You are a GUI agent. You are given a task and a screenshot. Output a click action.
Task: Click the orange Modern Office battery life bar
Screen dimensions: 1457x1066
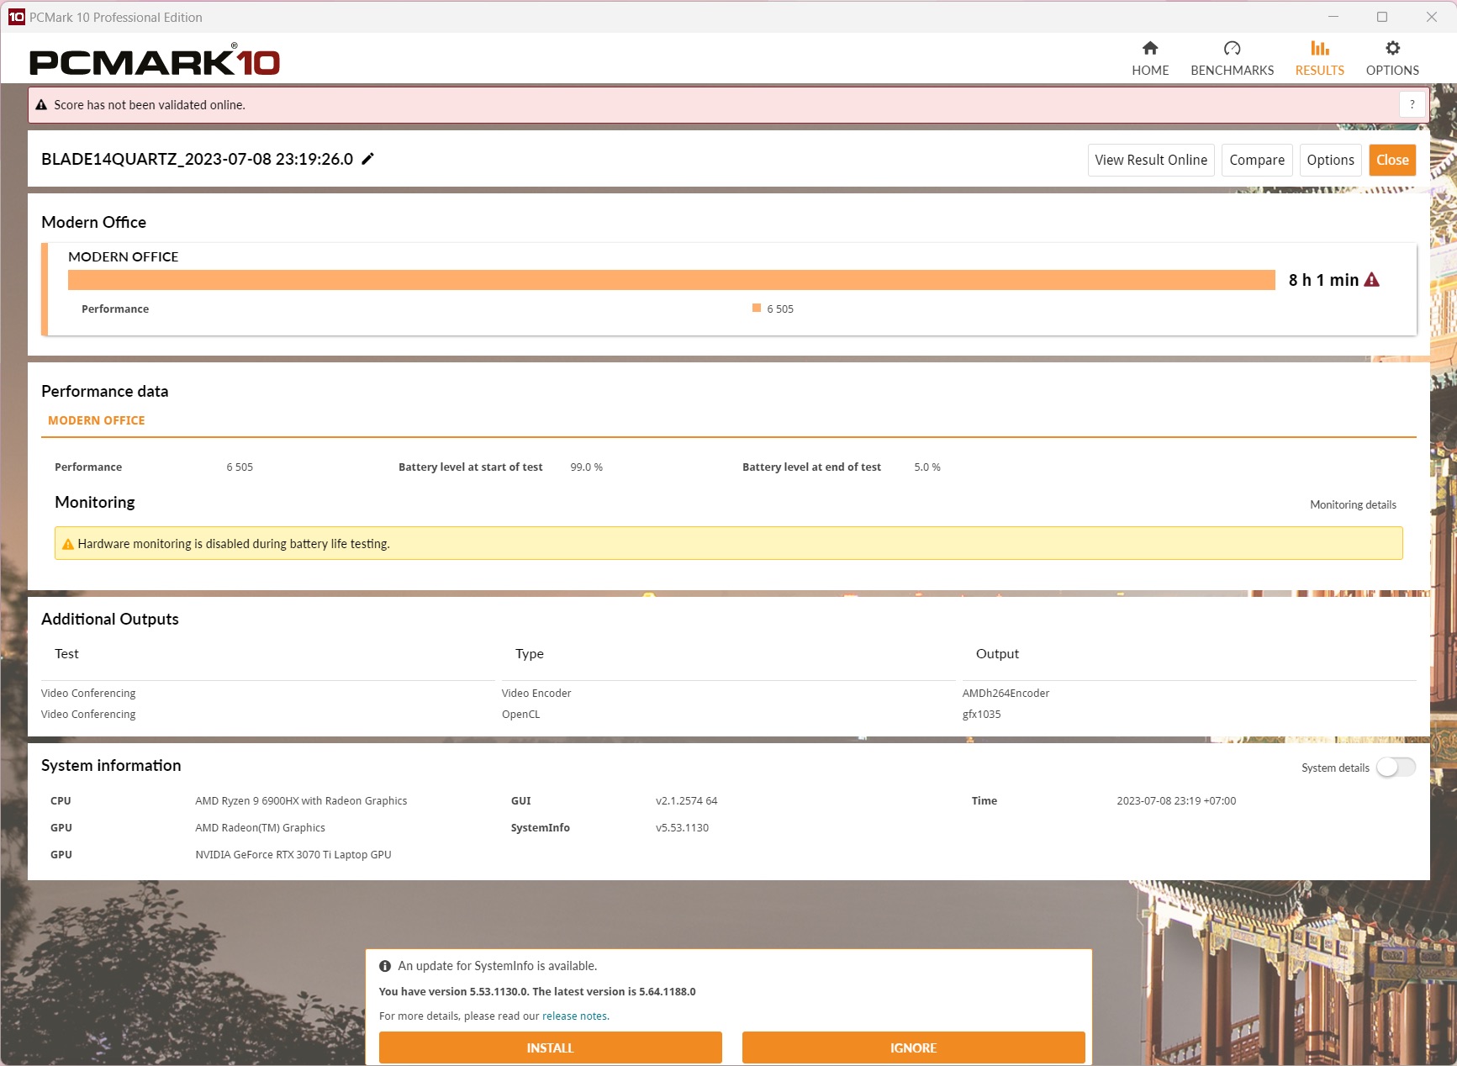(x=671, y=280)
